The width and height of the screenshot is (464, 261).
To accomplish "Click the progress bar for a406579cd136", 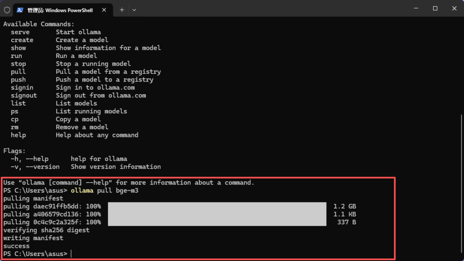I will click(x=217, y=214).
